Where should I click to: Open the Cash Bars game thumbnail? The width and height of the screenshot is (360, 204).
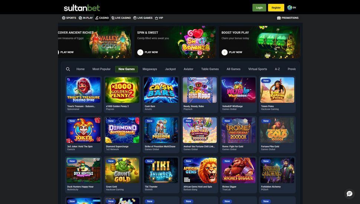(161, 90)
